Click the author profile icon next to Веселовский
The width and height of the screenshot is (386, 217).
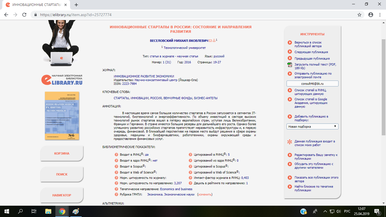(x=214, y=41)
